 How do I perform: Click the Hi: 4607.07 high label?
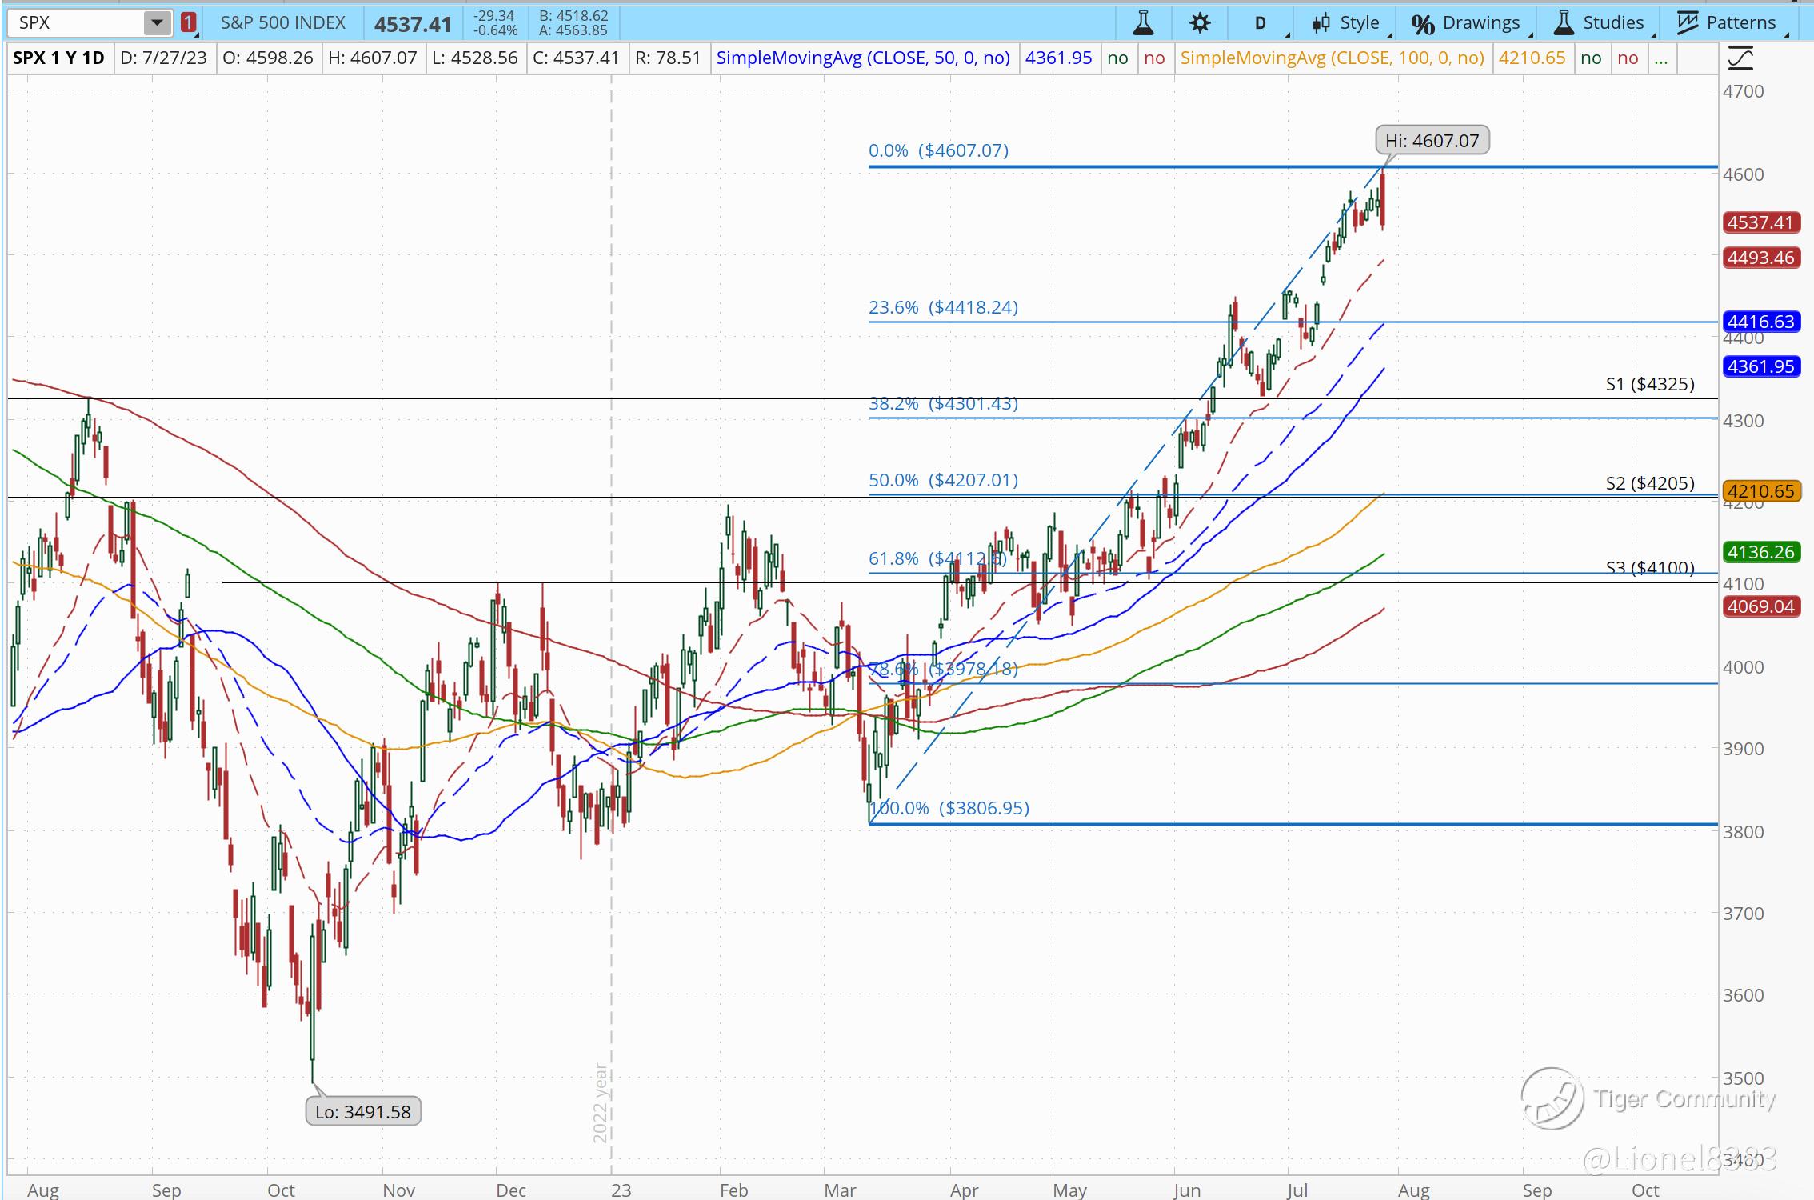click(x=1432, y=141)
